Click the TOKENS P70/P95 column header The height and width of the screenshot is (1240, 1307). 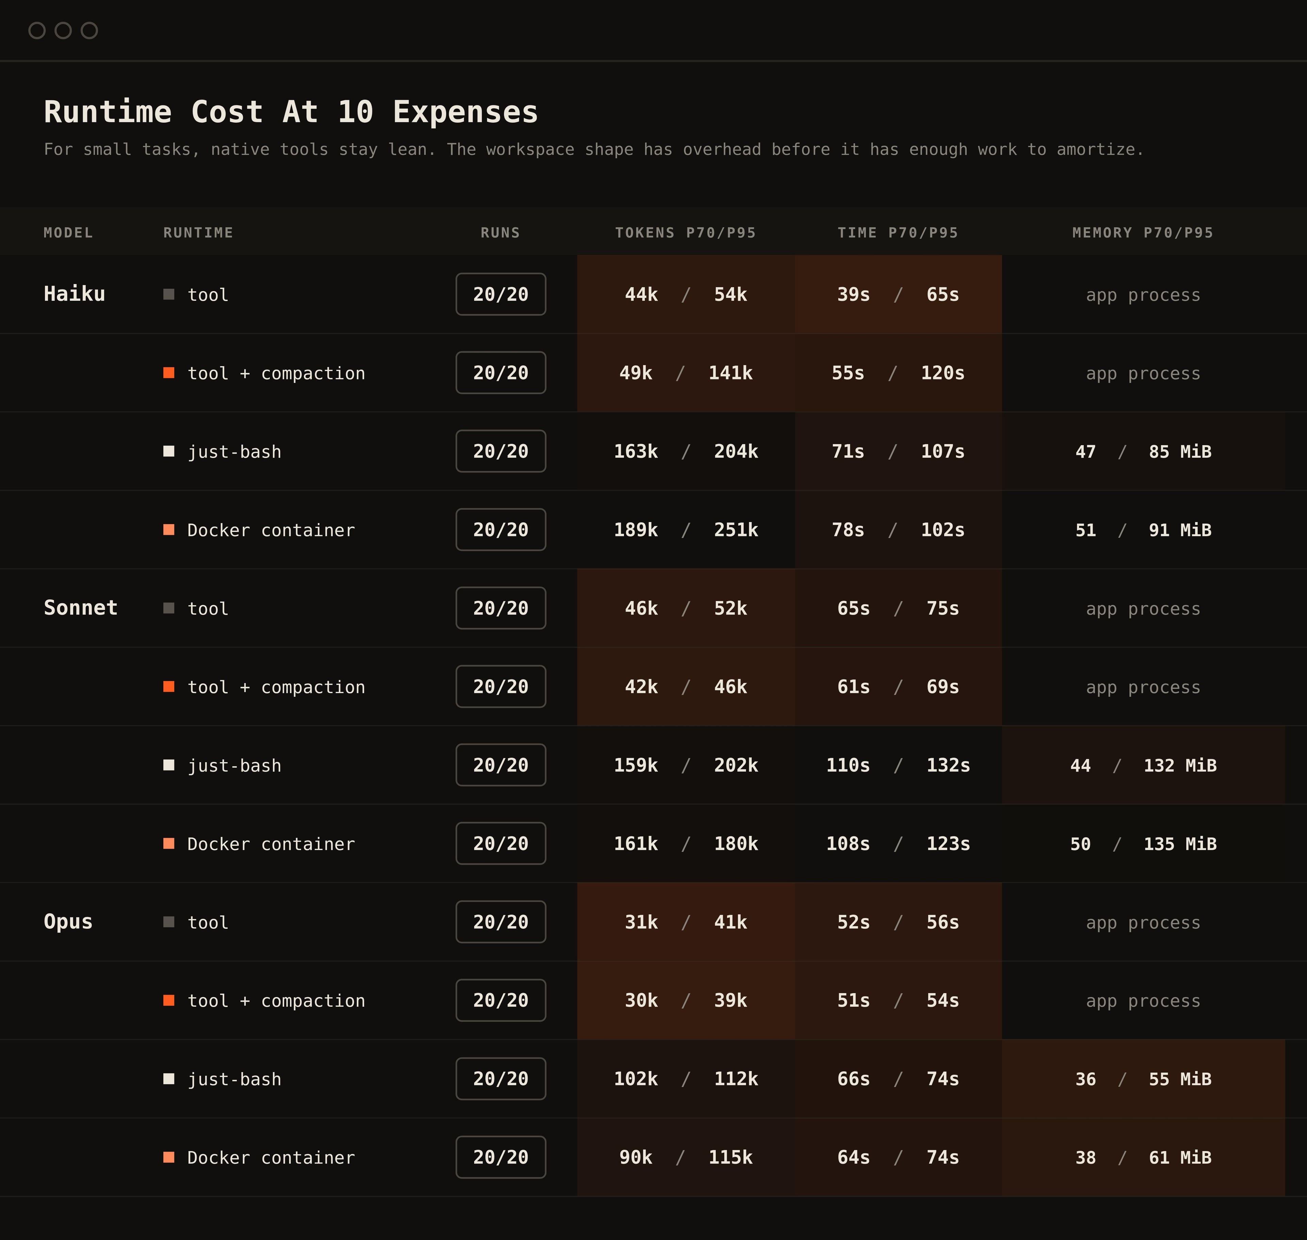(685, 233)
